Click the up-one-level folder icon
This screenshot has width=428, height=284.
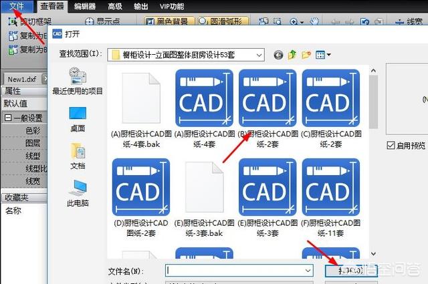click(292, 54)
